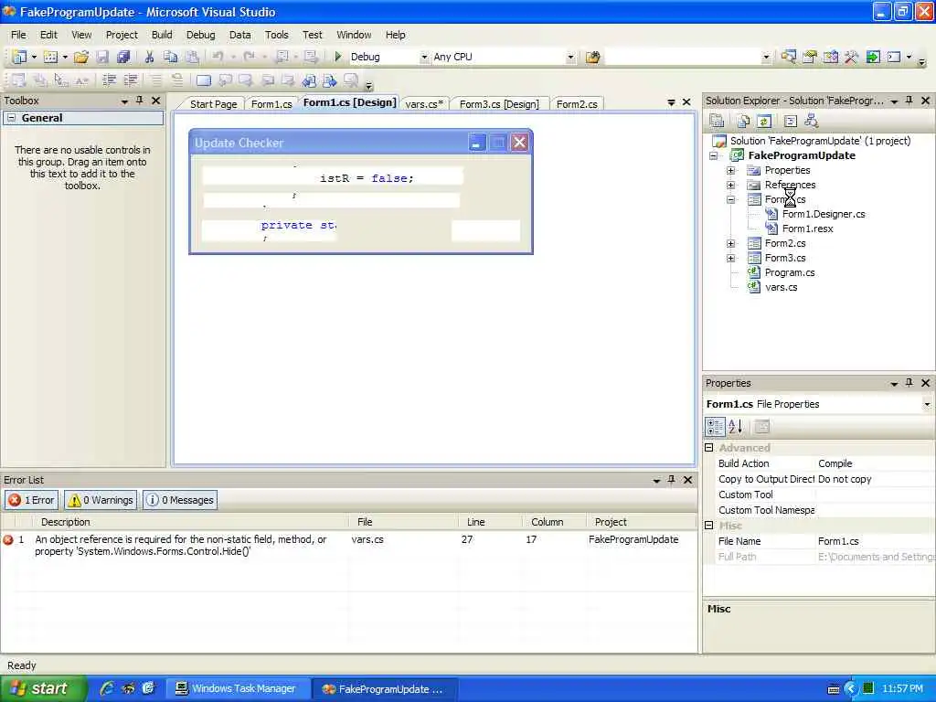Start debugging with the green play icon
Screen dimensions: 936x702
tap(338, 57)
